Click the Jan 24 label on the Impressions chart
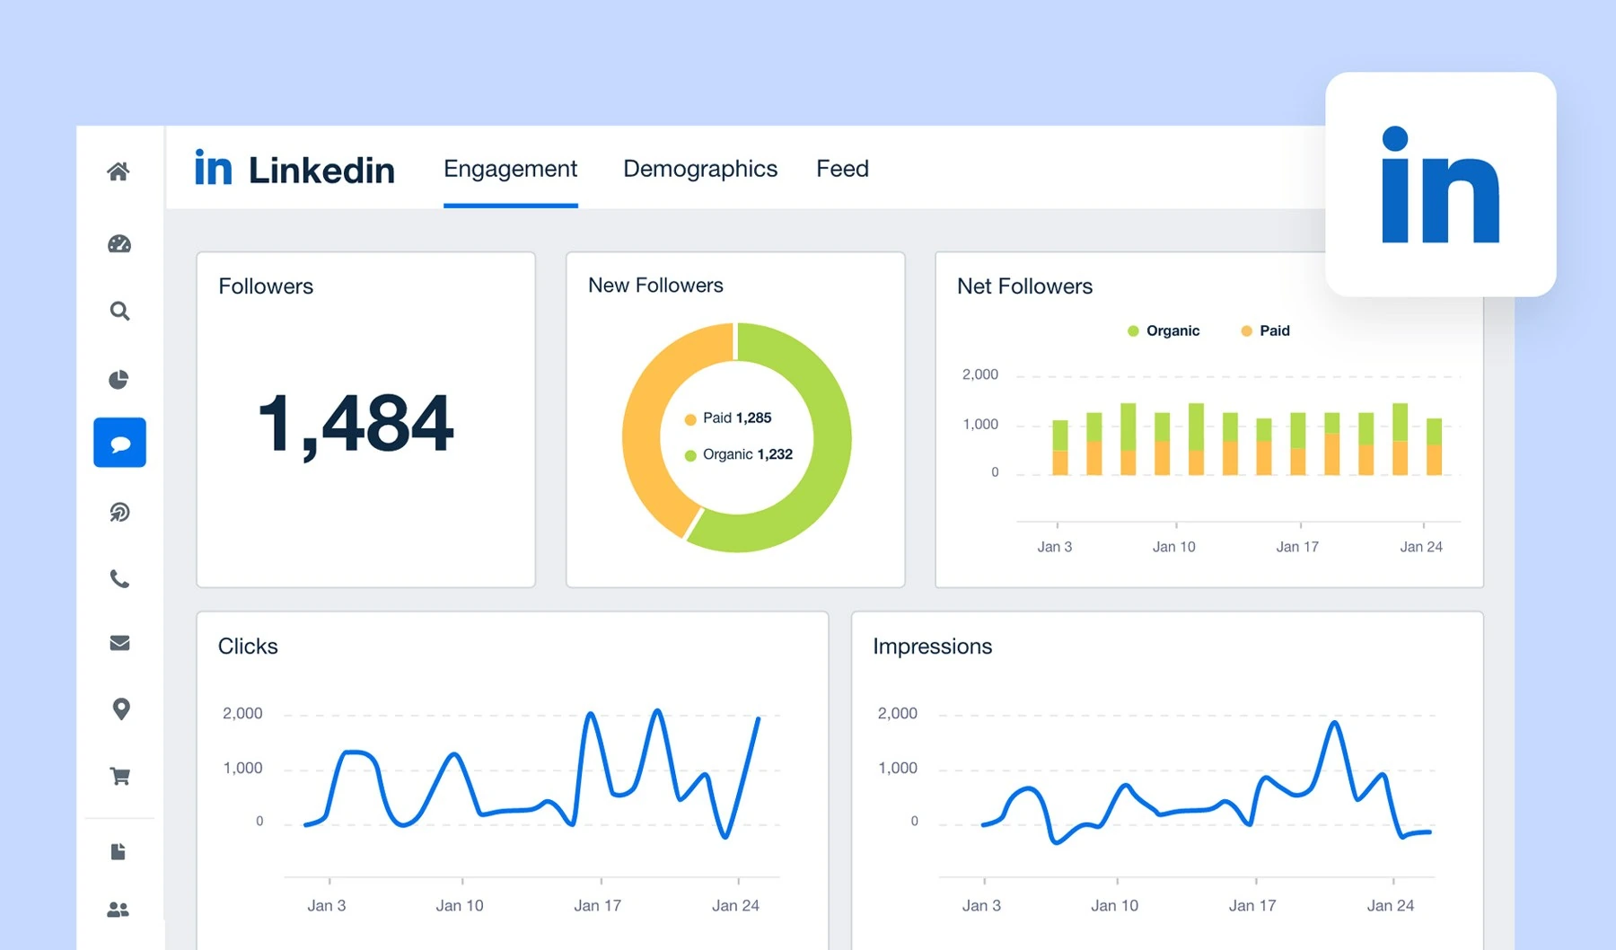1616x950 pixels. [1391, 906]
